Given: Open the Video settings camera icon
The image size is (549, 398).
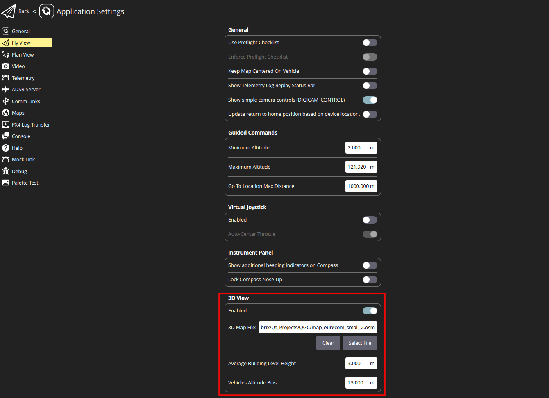Looking at the screenshot, I should [6, 66].
